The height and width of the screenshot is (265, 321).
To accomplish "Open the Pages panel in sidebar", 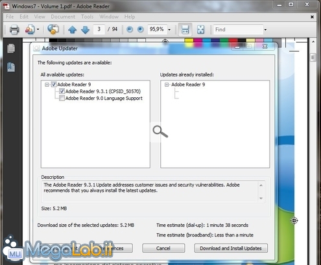I will click(x=11, y=48).
